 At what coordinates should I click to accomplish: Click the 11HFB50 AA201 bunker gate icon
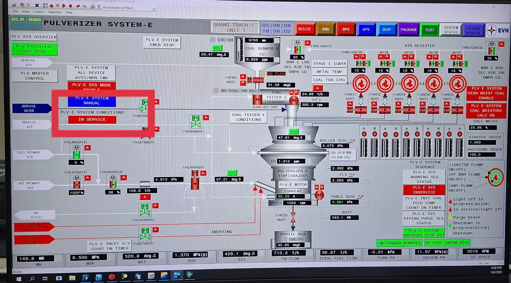[255, 80]
